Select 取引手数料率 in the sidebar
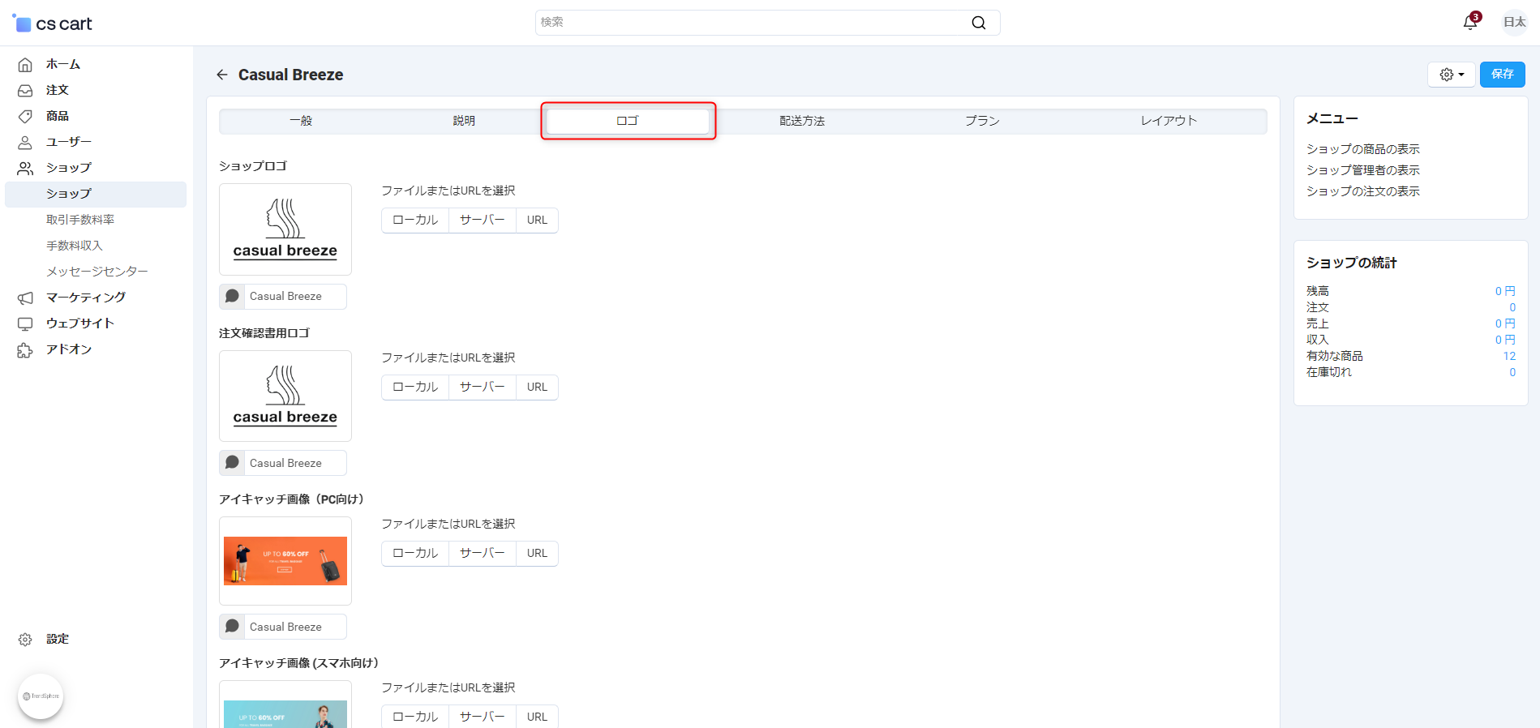 click(80, 220)
